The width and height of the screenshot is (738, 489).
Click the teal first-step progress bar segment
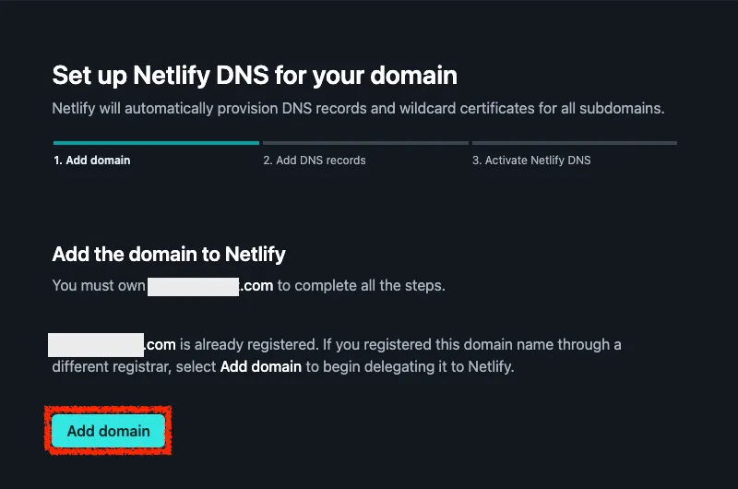tap(156, 143)
